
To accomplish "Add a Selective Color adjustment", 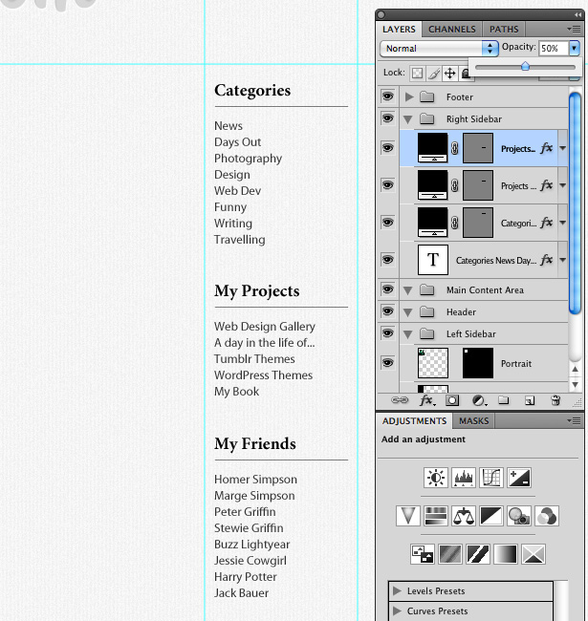I will click(x=534, y=554).
